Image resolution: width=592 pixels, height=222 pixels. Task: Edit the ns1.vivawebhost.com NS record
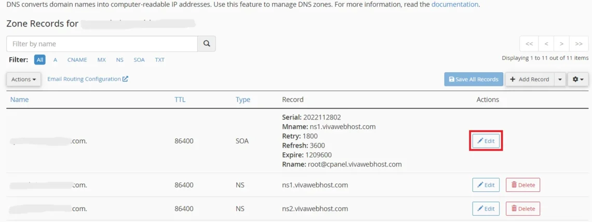pyautogui.click(x=486, y=185)
